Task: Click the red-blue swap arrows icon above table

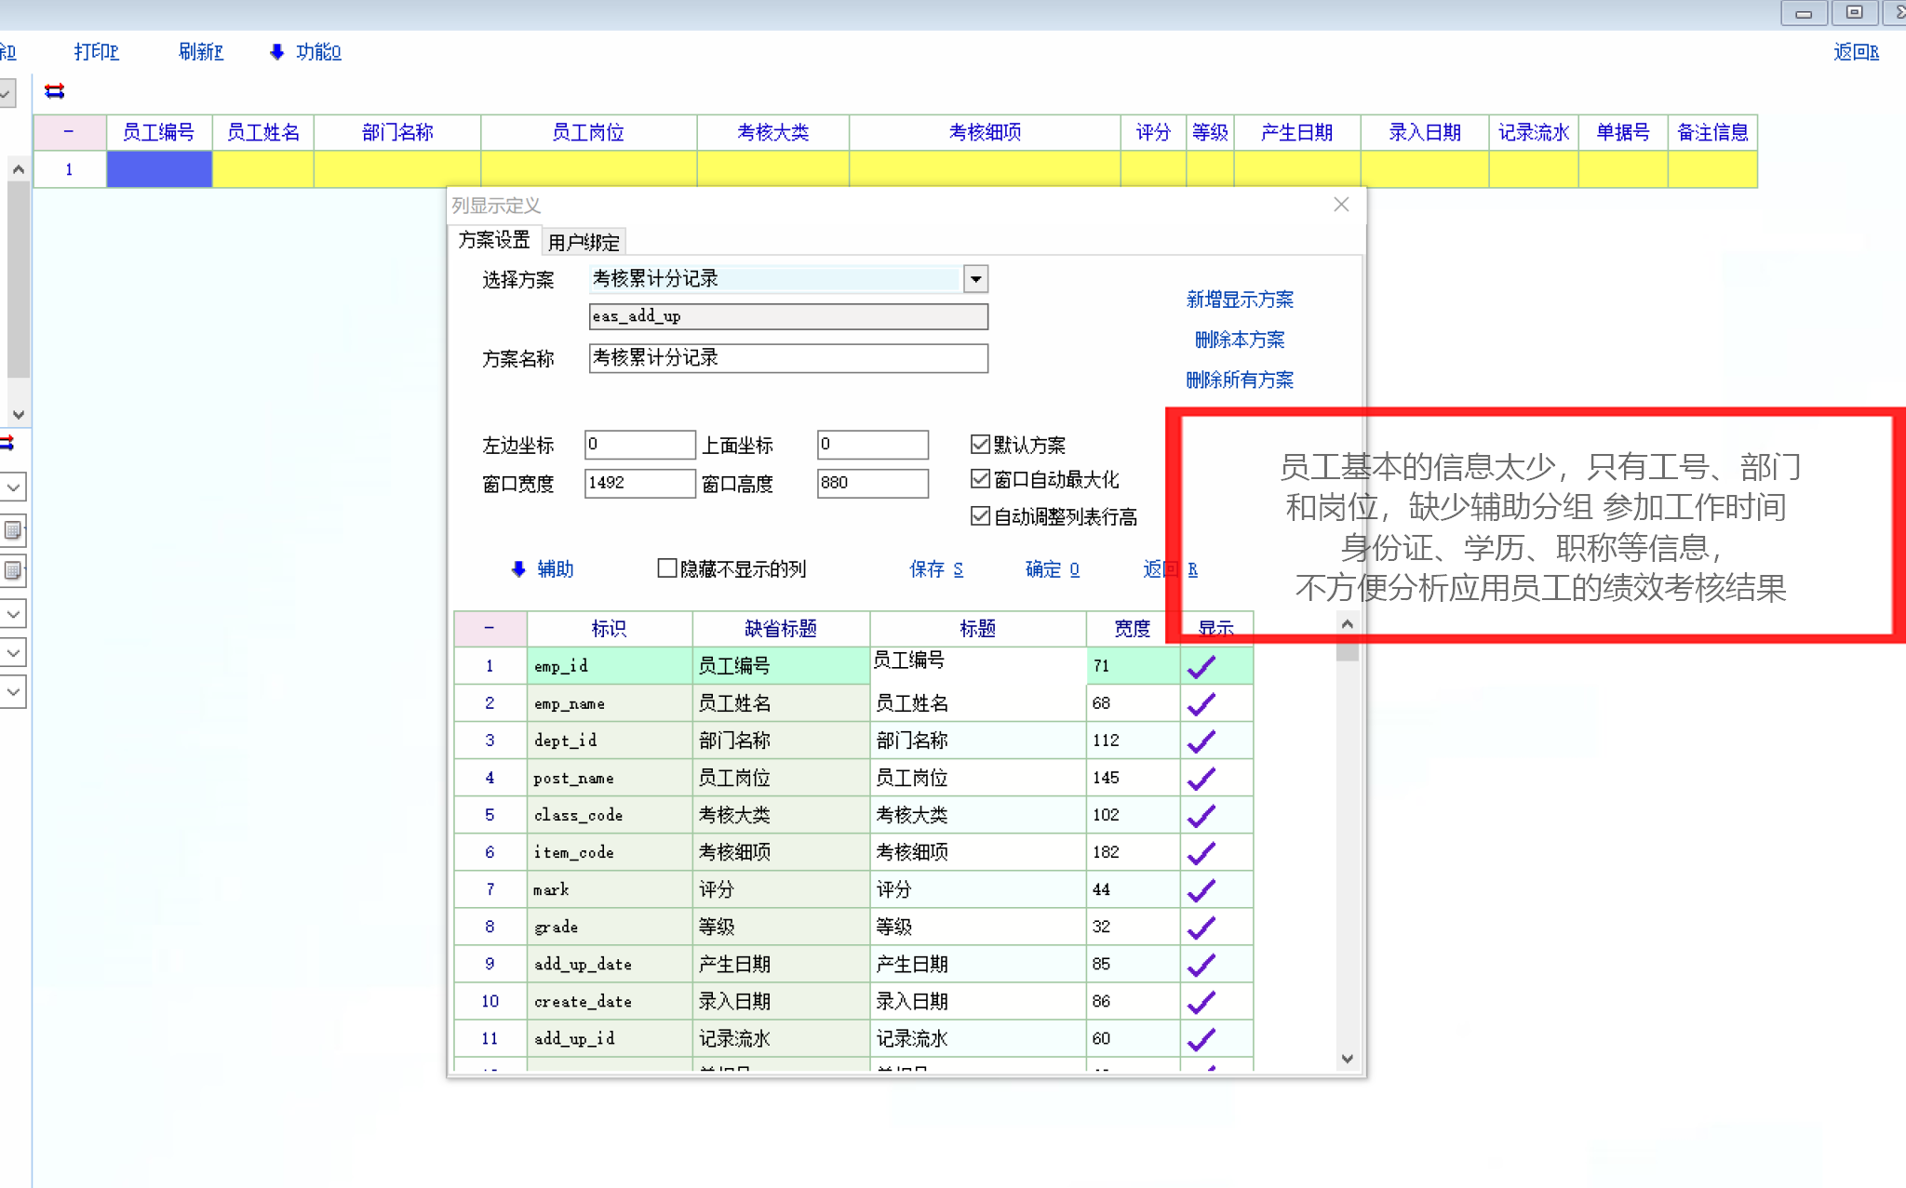Action: coord(55,91)
